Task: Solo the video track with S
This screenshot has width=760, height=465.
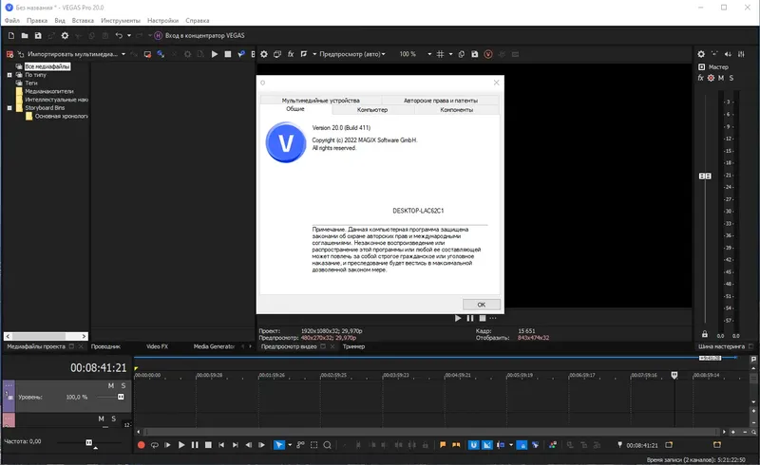Action: pos(123,385)
